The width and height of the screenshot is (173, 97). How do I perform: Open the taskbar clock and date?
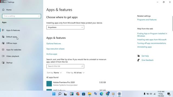pyautogui.click(x=161, y=94)
